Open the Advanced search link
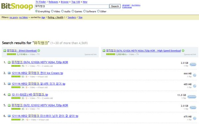This screenshot has height=124, width=199. (x=126, y=5)
